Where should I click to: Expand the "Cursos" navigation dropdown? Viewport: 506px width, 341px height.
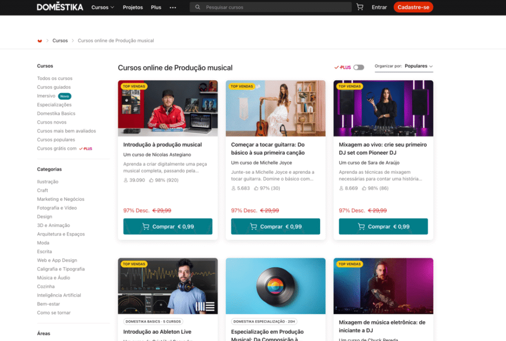pos(102,7)
